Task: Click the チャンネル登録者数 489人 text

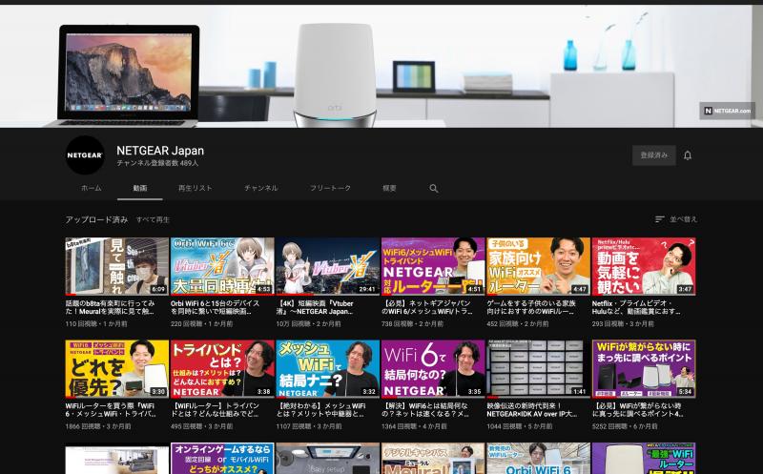Action: pyautogui.click(x=157, y=163)
